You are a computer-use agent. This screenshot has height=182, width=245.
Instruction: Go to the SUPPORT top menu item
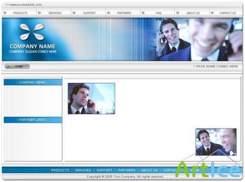point(89,13)
